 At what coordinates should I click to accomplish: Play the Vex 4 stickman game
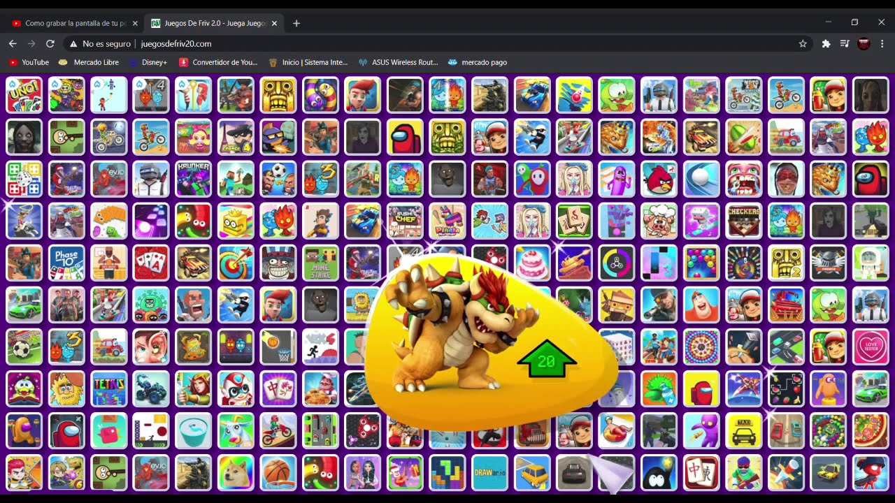pos(320,347)
